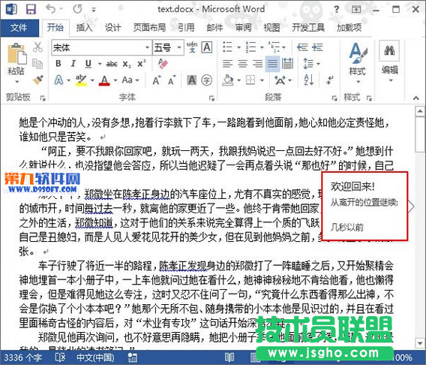Click the Word Help question mark
Screen dimensions: 426x365
[x=337, y=10]
